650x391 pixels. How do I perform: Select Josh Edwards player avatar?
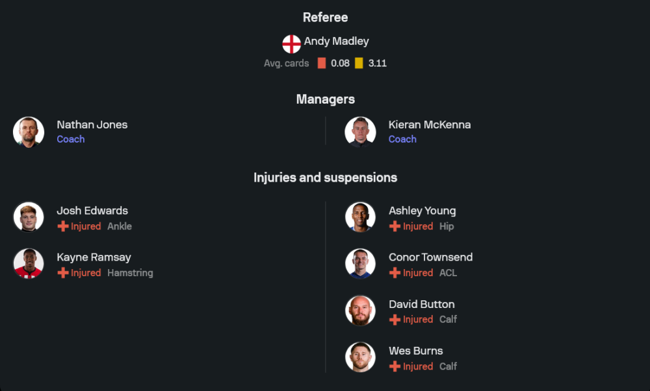pos(29,217)
